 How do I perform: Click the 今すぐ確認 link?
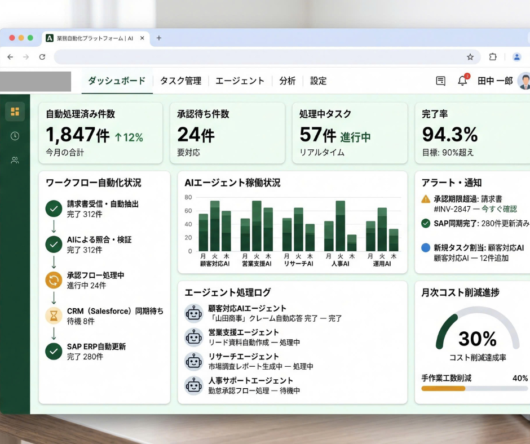pos(499,209)
